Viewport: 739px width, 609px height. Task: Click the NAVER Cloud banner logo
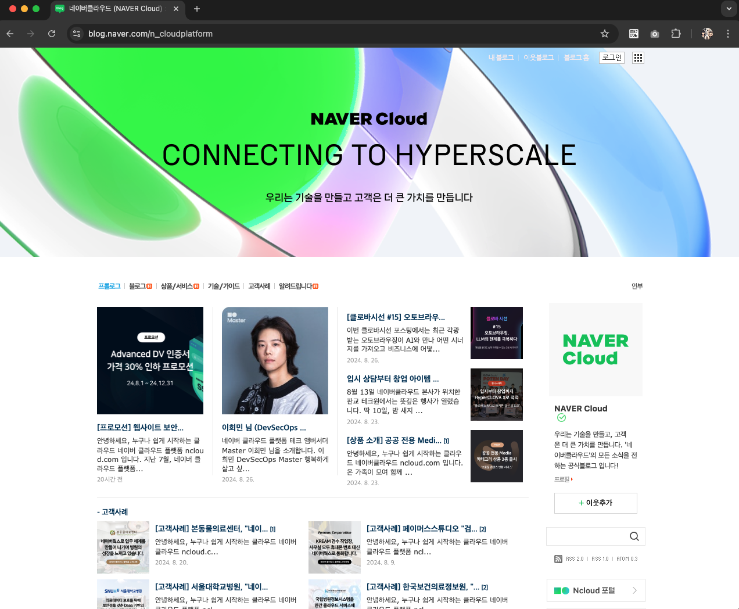coord(369,119)
